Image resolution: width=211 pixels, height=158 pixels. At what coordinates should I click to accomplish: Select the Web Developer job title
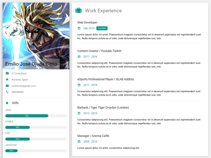point(87,23)
